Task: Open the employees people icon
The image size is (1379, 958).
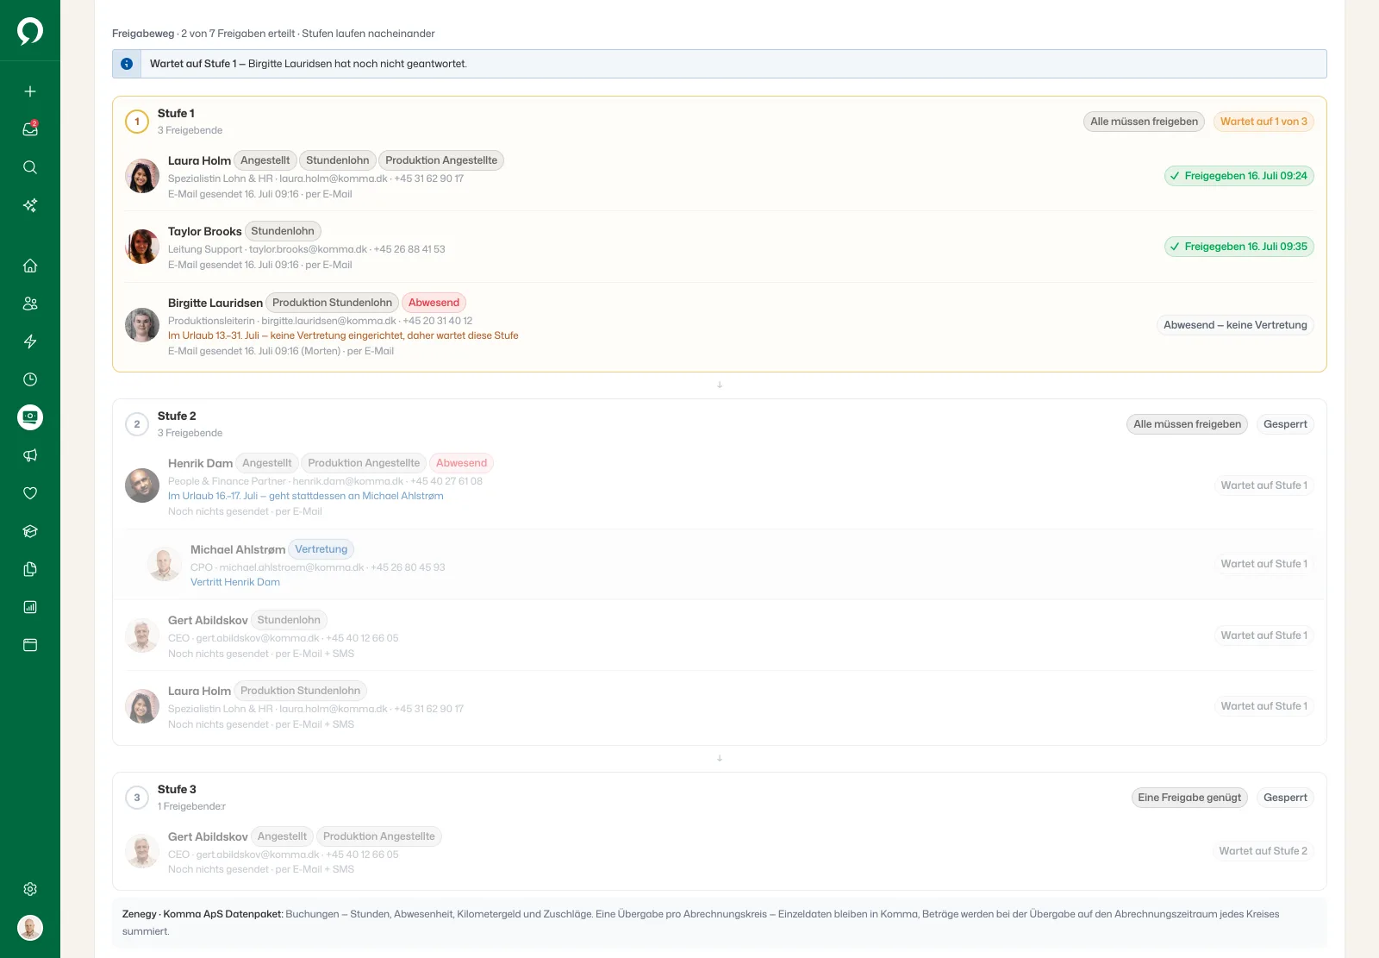Action: [x=30, y=304]
